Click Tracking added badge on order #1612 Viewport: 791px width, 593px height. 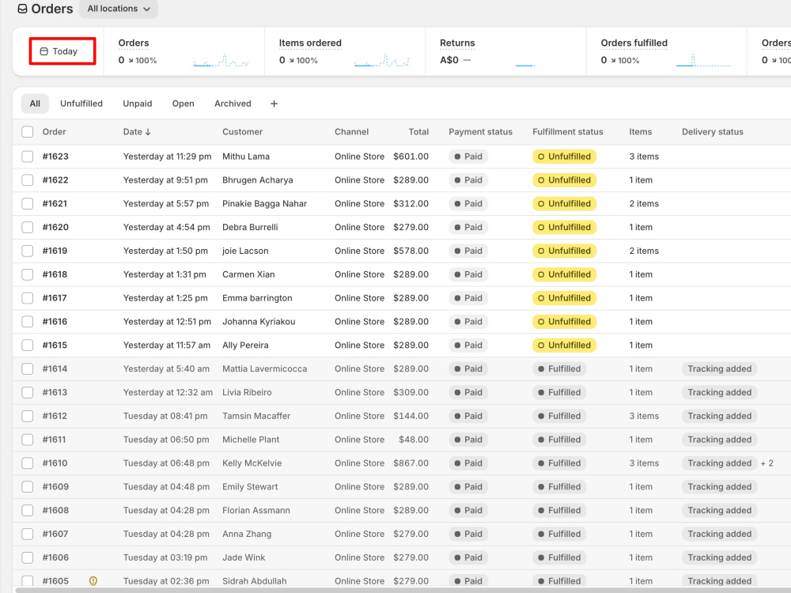click(719, 416)
